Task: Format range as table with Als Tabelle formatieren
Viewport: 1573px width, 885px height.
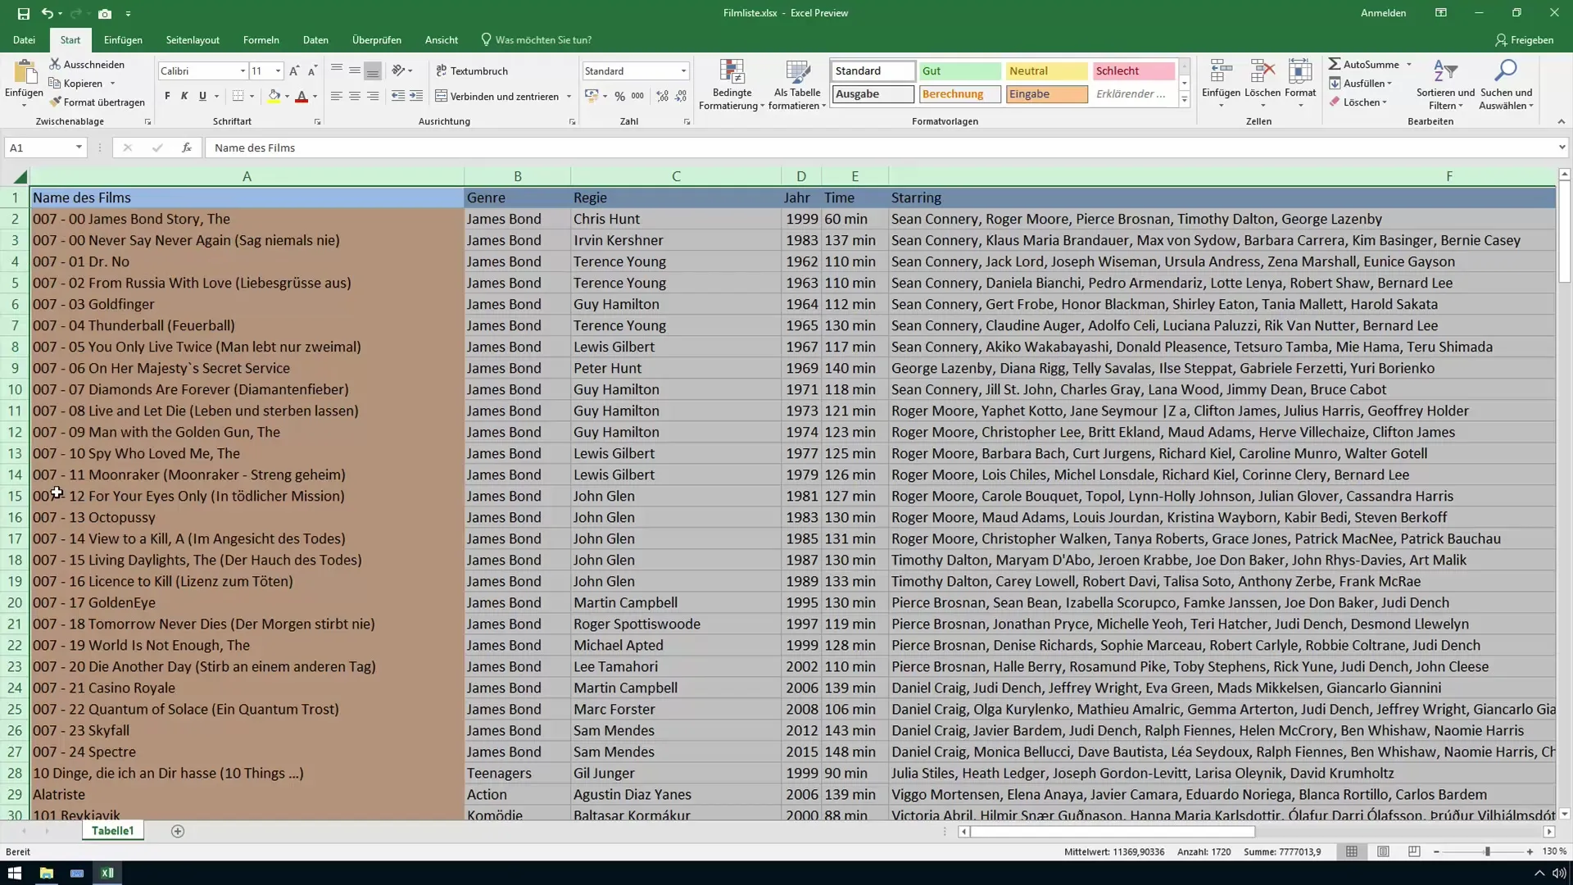Action: pos(797,84)
